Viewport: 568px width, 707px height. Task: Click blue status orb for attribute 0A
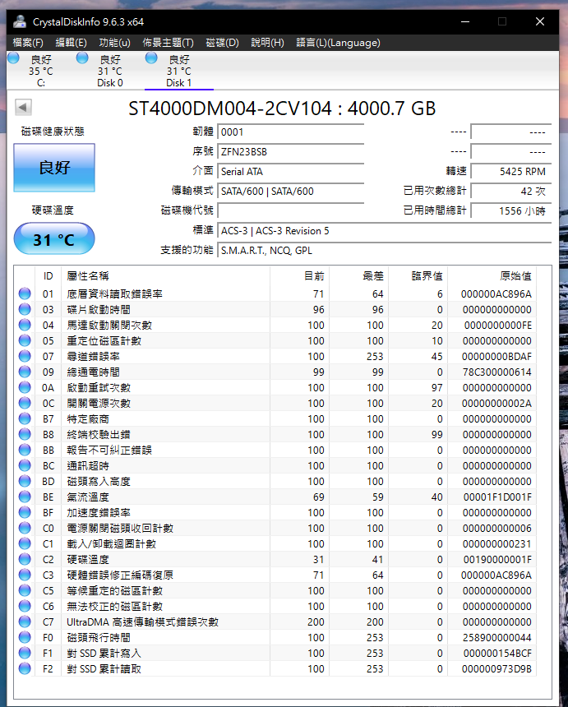coord(25,387)
